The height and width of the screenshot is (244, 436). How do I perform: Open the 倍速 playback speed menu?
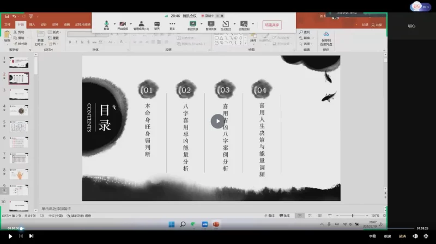point(387,236)
